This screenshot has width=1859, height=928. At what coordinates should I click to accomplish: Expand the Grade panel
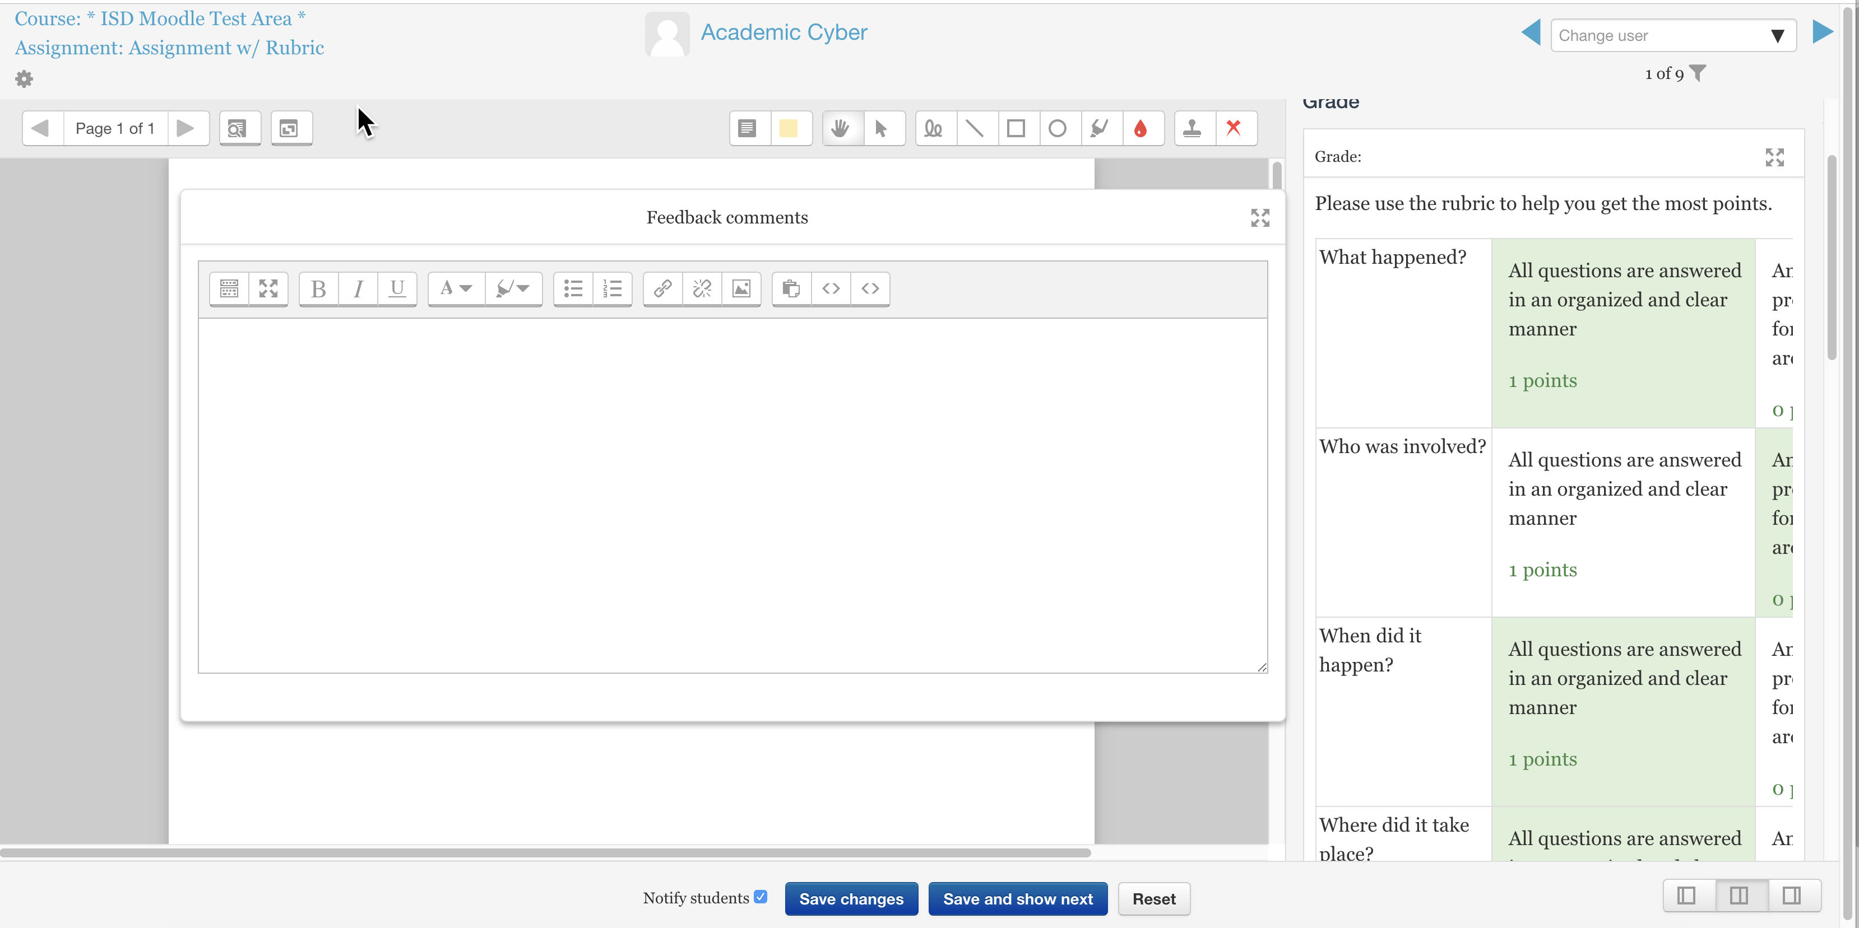coord(1774,157)
